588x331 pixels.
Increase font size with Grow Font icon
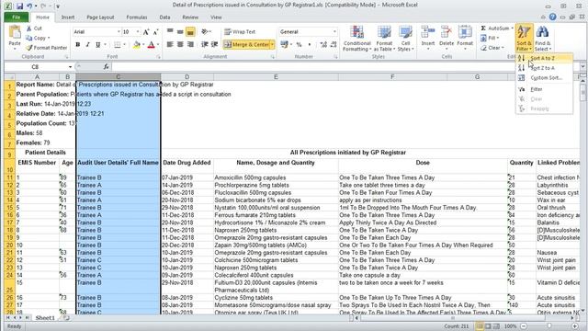coord(146,32)
